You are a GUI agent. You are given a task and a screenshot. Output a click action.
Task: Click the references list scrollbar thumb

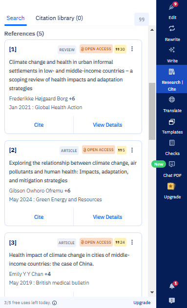(152, 112)
